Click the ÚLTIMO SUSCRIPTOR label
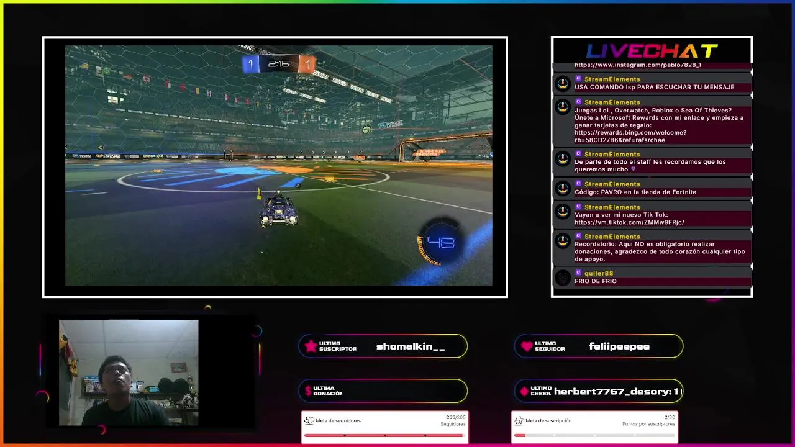This screenshot has height=447, width=795. pyautogui.click(x=338, y=346)
